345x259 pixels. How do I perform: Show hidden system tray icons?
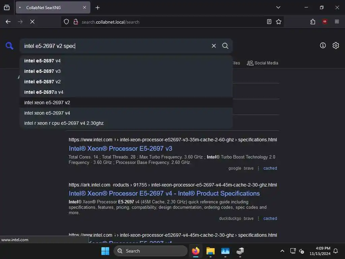point(282,251)
